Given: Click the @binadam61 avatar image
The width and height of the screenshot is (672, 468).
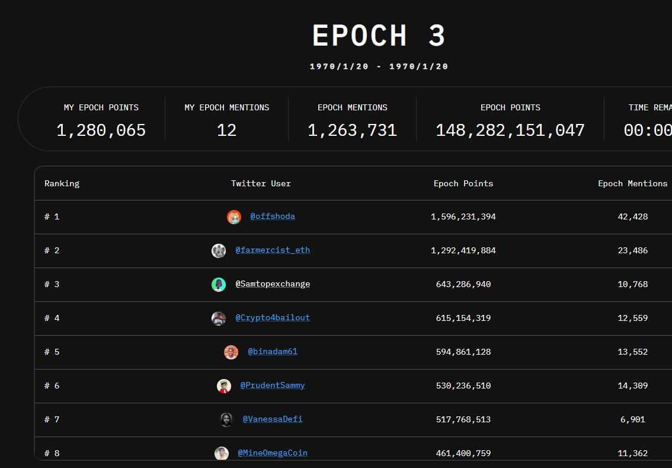Looking at the screenshot, I should point(231,352).
